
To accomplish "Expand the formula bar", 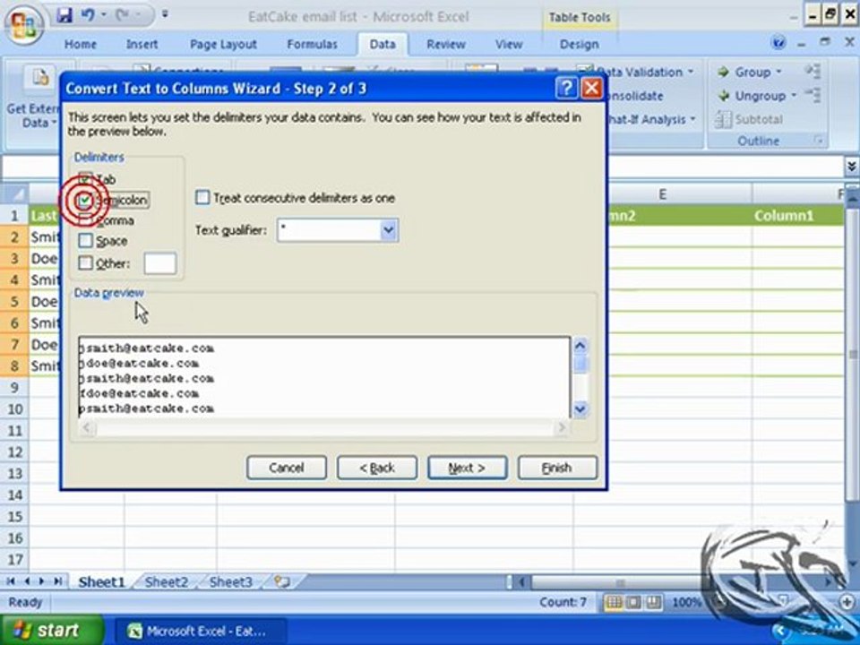I will click(x=851, y=167).
